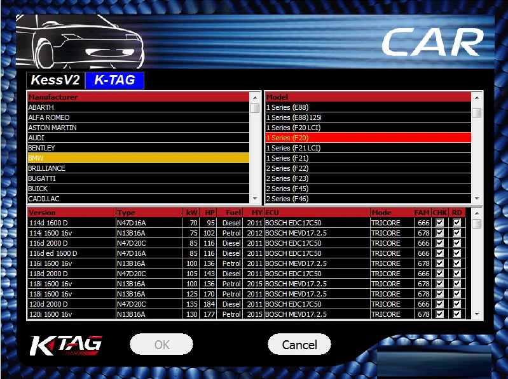Click Version table scrollbar thumb
This screenshot has height=379, width=508.
pyautogui.click(x=477, y=223)
